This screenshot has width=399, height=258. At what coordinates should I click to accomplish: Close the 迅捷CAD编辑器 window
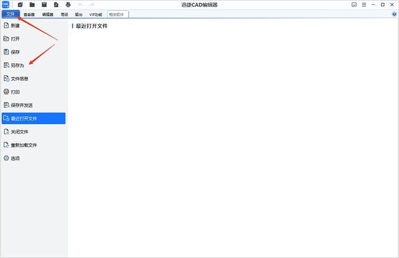tap(392, 5)
